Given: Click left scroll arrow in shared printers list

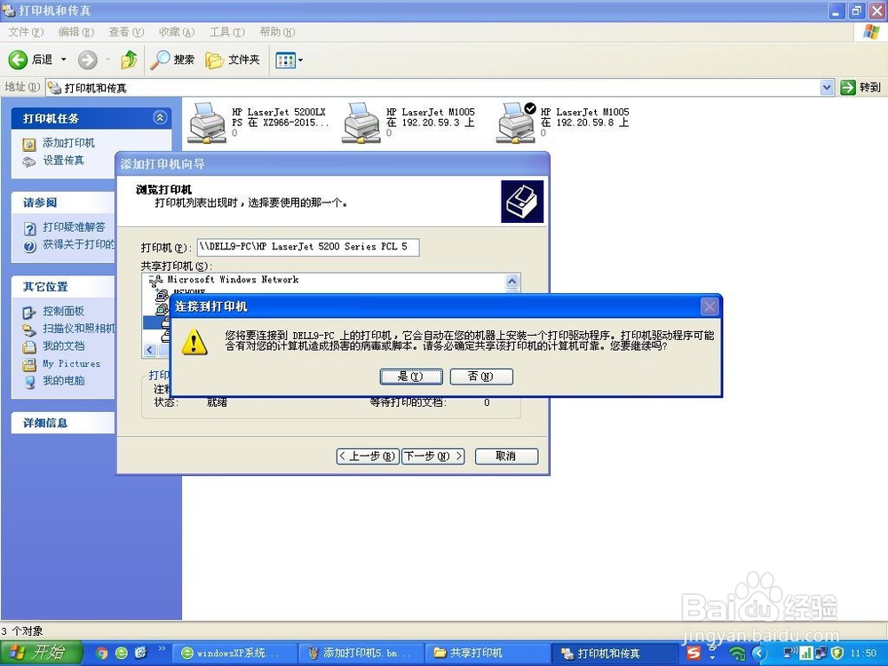Looking at the screenshot, I should coord(149,350).
